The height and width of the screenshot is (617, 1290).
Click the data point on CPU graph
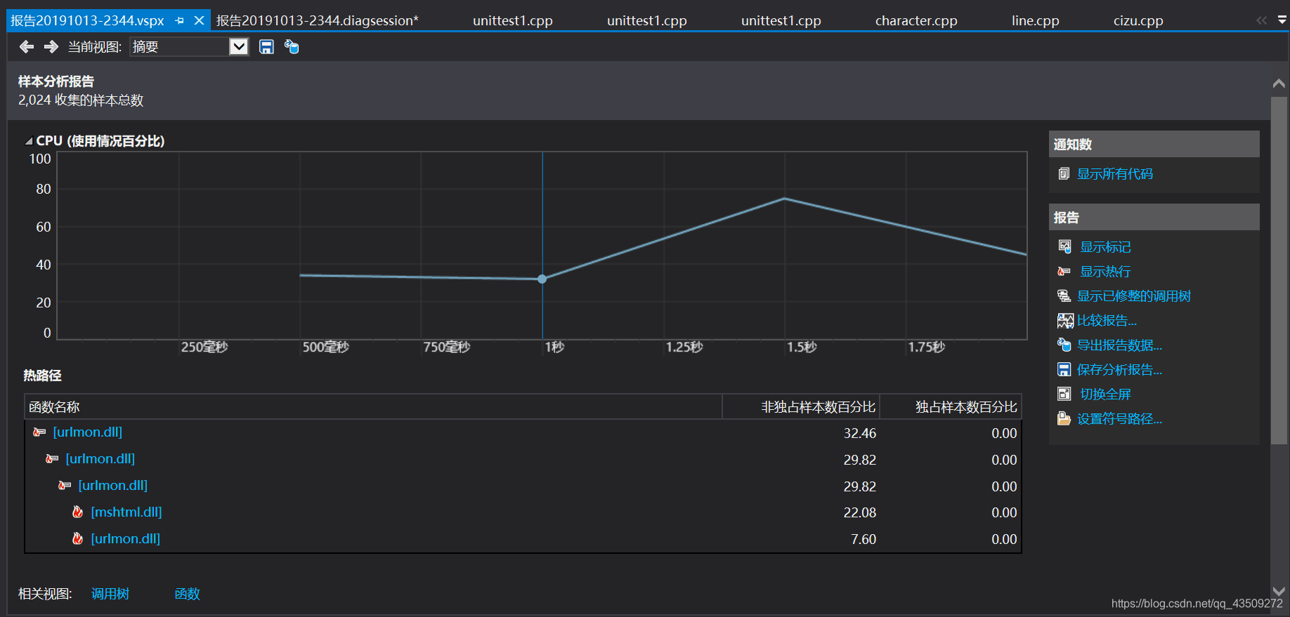[542, 279]
